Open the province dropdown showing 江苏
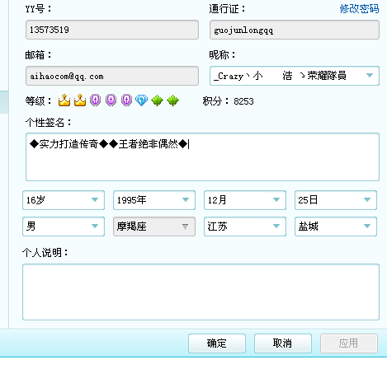The height and width of the screenshot is (369, 387). (x=245, y=227)
